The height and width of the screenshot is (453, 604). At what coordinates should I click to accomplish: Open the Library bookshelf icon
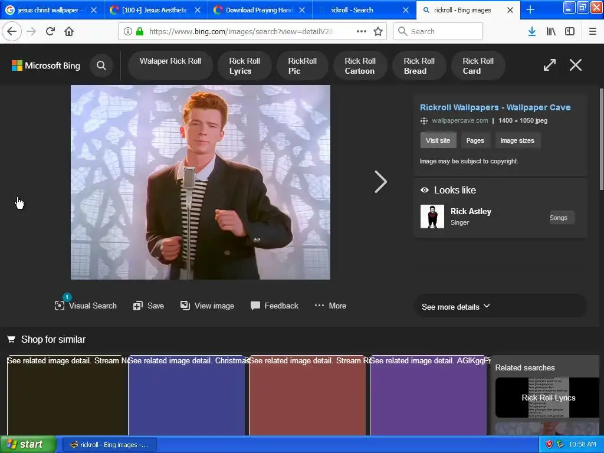coord(551,32)
